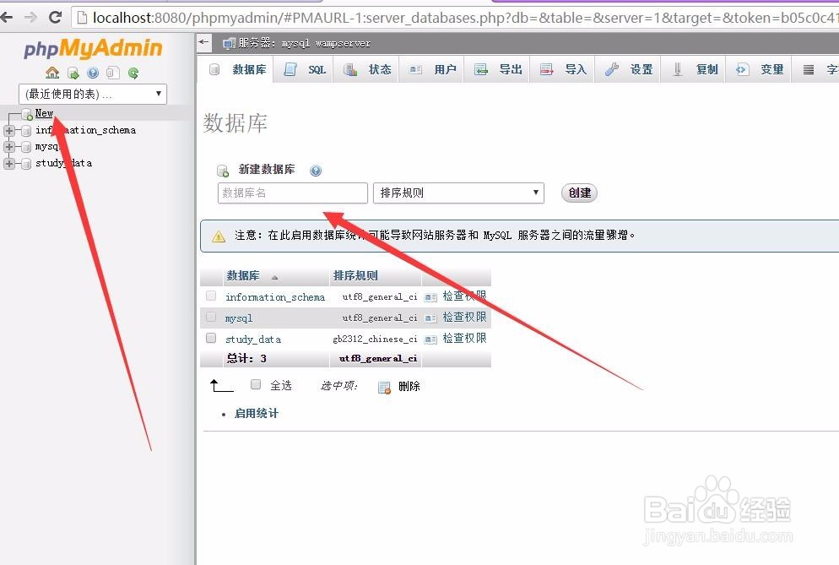Open the 用户 tab
Screen dimensions: 839x565
pyautogui.click(x=431, y=69)
